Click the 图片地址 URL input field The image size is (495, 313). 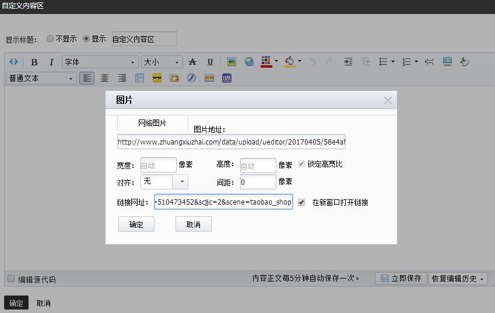[231, 142]
